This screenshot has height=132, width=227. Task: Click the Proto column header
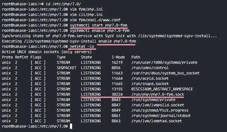coord(8,57)
